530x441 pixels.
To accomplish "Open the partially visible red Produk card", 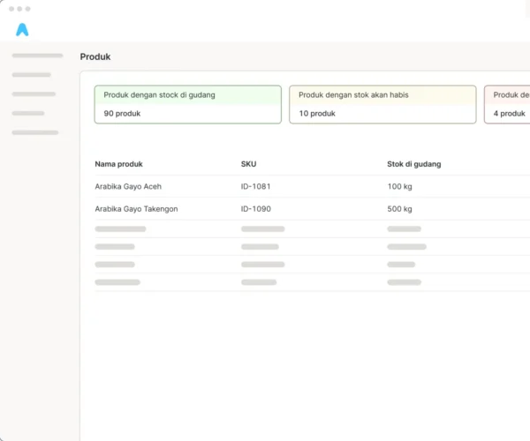I will coord(507,104).
